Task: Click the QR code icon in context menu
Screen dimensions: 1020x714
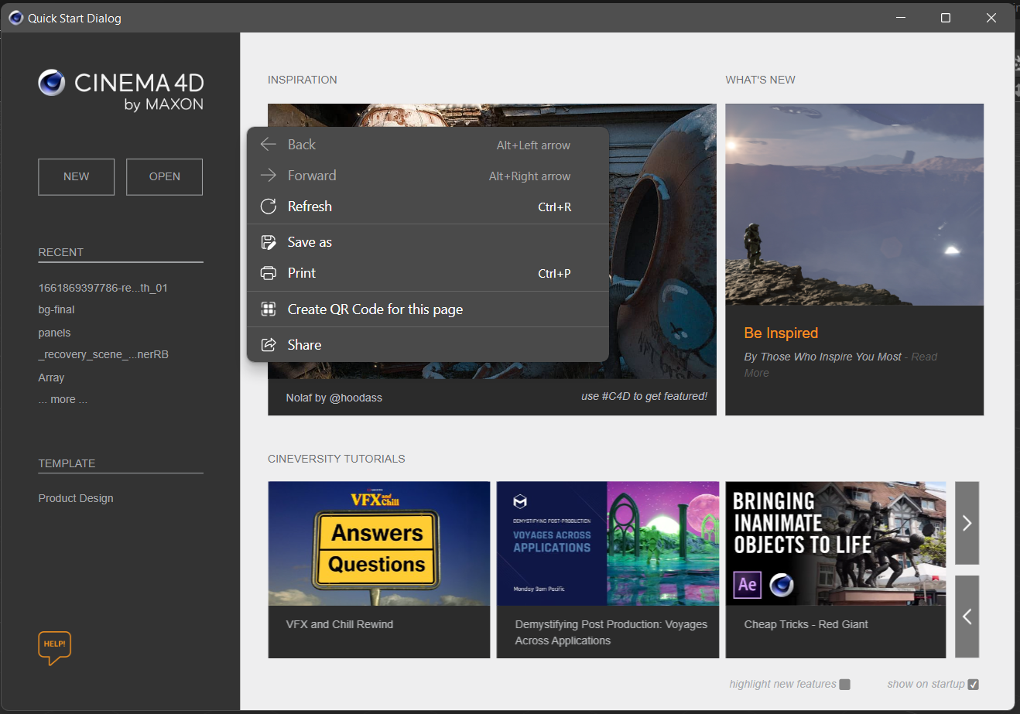Action: click(269, 309)
